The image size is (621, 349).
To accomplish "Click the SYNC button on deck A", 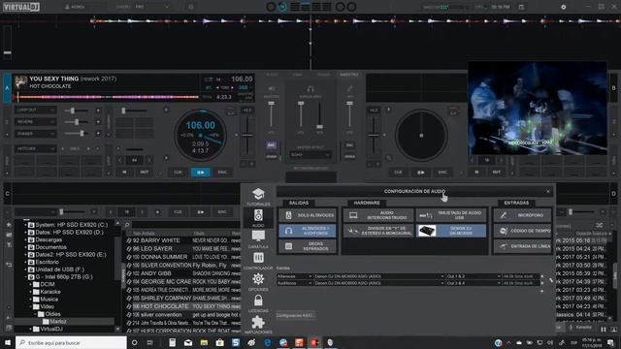I will tap(222, 173).
